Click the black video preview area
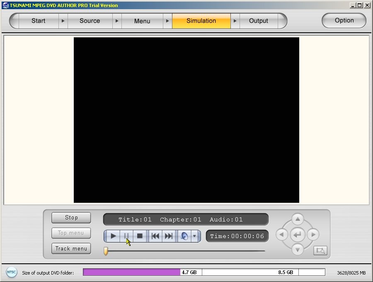Image resolution: width=373 pixels, height=282 pixels. point(186,120)
